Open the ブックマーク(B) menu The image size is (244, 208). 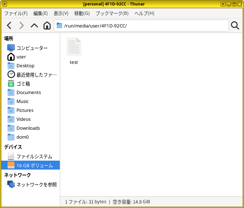(x=112, y=13)
